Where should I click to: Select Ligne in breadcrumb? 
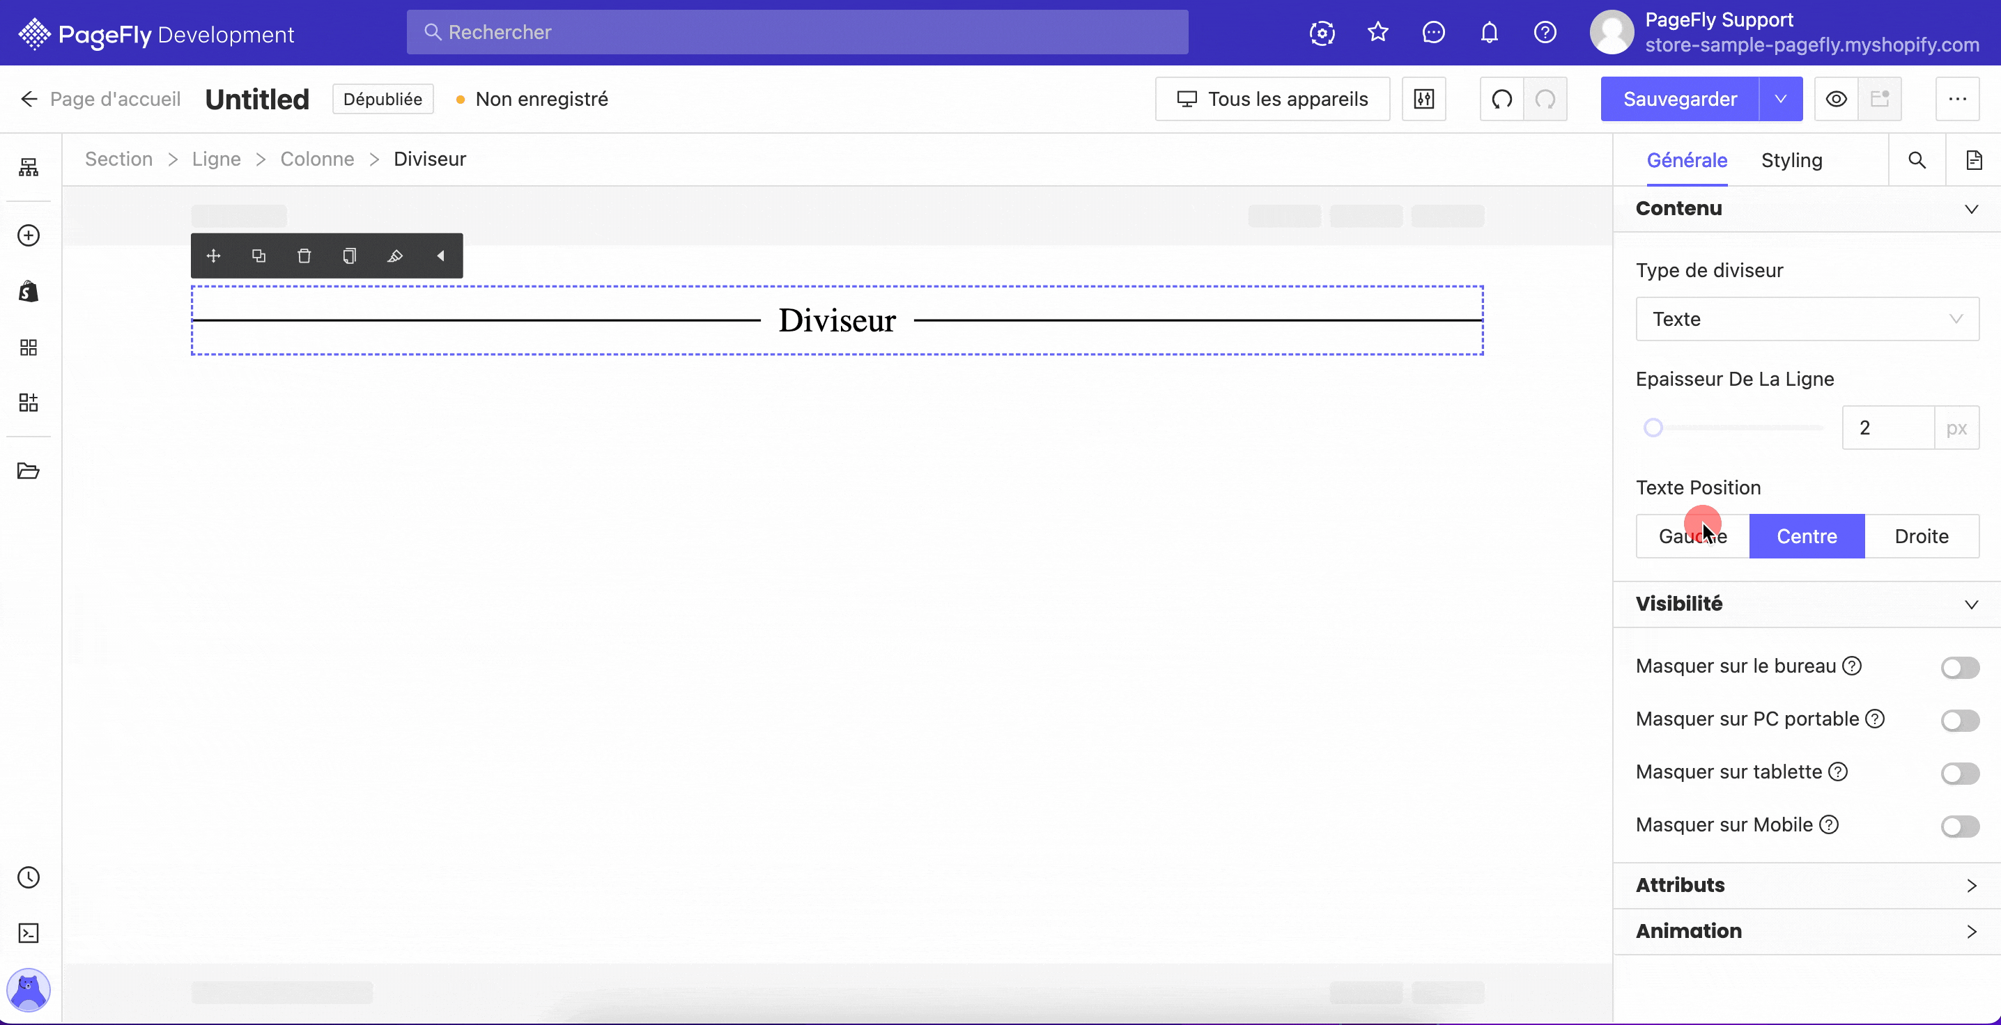216,158
